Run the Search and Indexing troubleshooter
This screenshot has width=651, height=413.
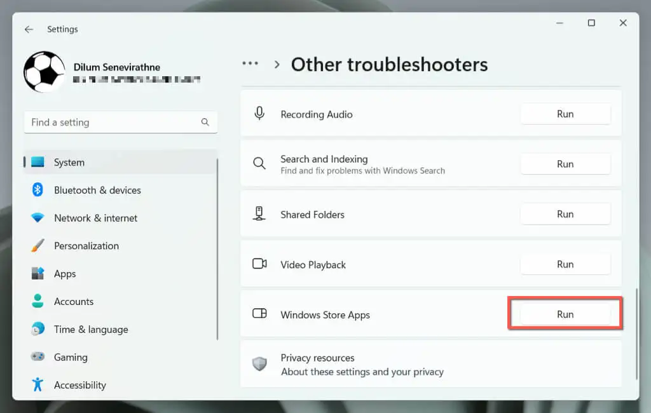(x=565, y=164)
